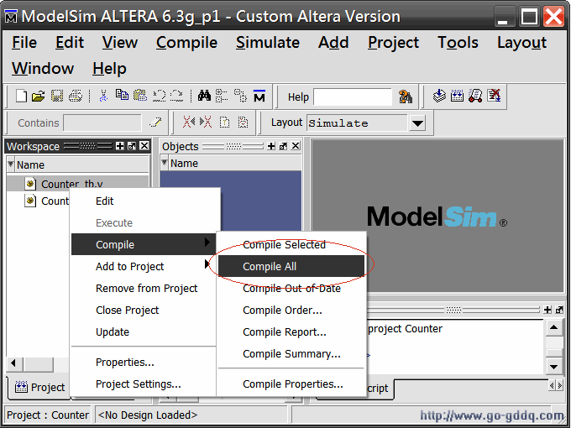Click the Layout combo box showing Simulate
571x428 pixels.
(x=357, y=123)
